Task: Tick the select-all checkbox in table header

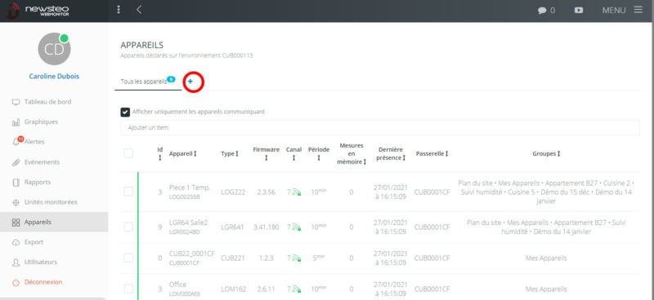Action: 128,153
